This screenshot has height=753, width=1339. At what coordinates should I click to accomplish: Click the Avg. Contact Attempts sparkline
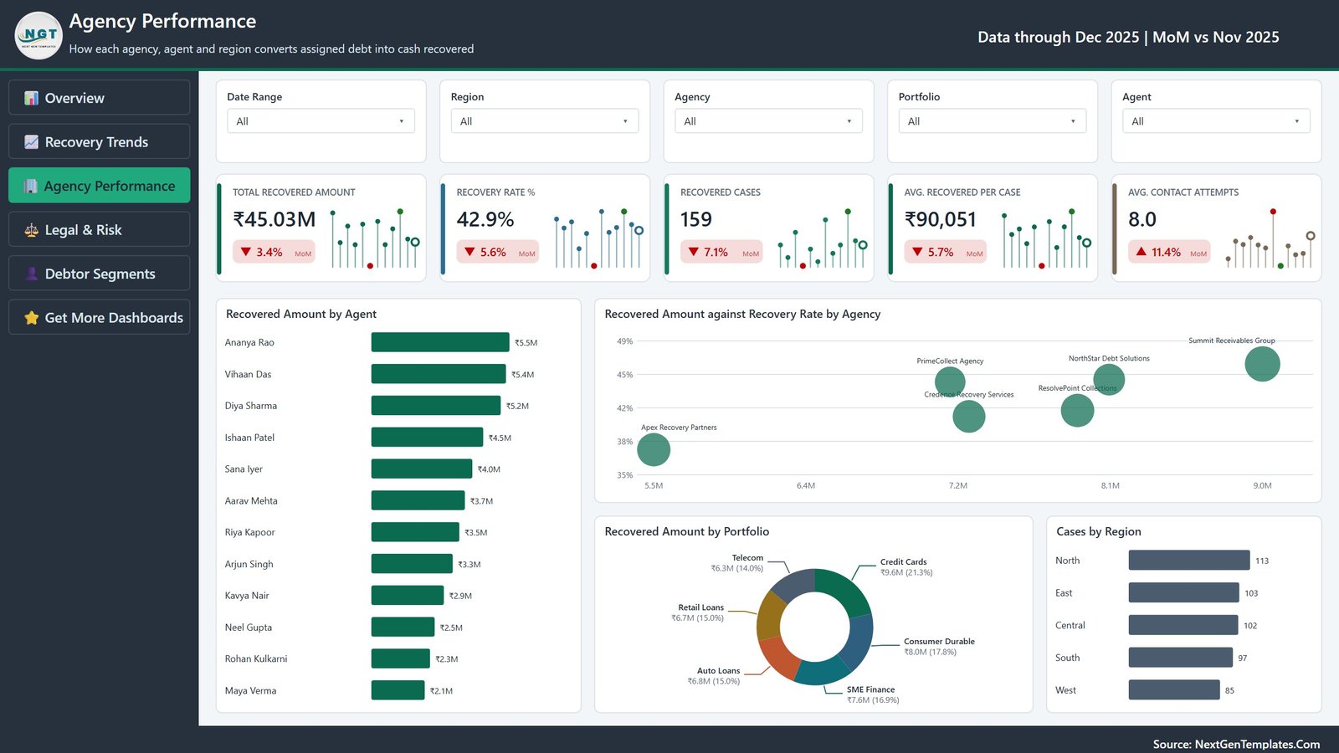[x=1270, y=238]
